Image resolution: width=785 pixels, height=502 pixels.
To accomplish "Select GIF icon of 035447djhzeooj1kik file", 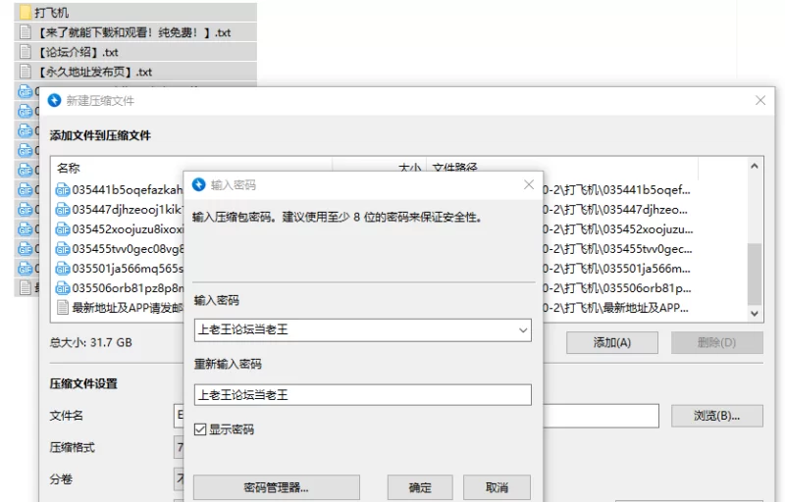I will (x=63, y=210).
